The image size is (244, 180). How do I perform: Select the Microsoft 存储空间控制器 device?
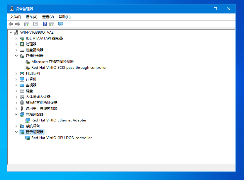(x=54, y=62)
